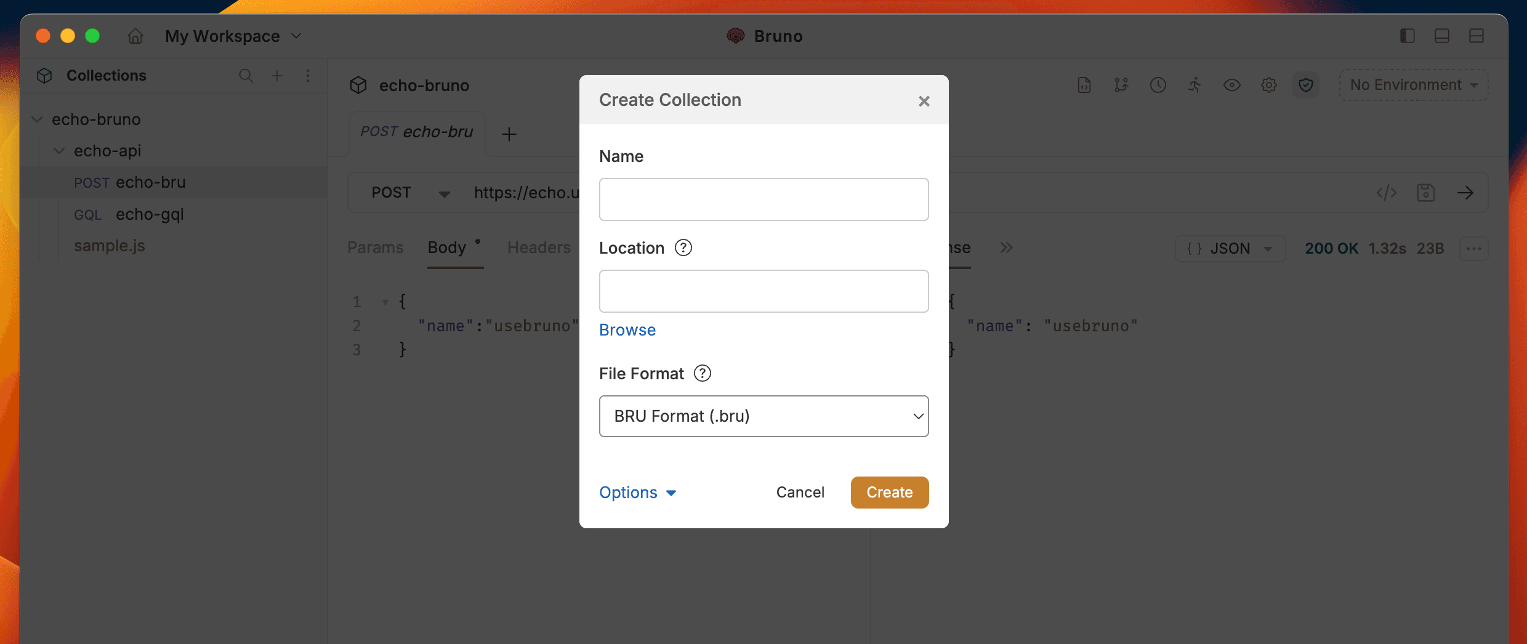Open response options via the ellipsis button
1527x644 pixels.
point(1475,249)
